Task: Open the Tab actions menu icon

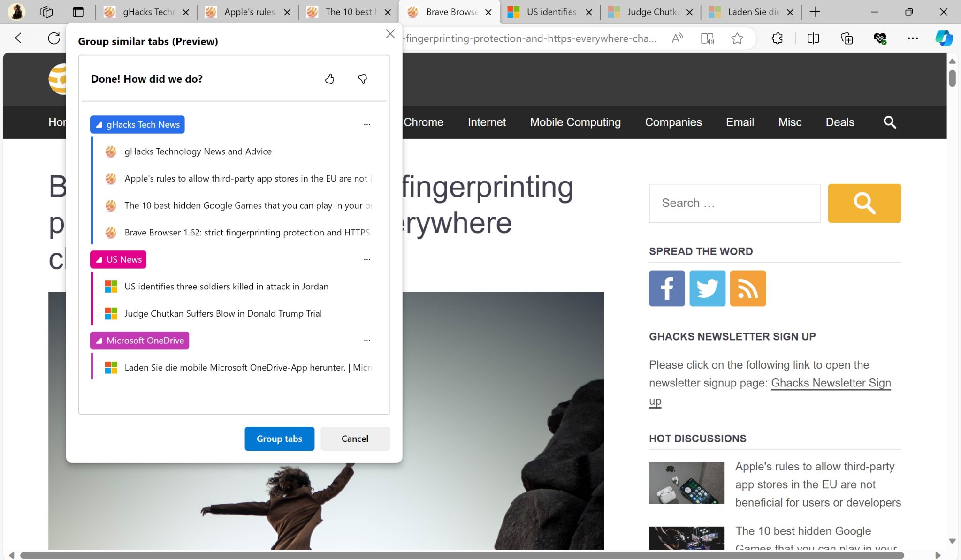Action: point(78,12)
